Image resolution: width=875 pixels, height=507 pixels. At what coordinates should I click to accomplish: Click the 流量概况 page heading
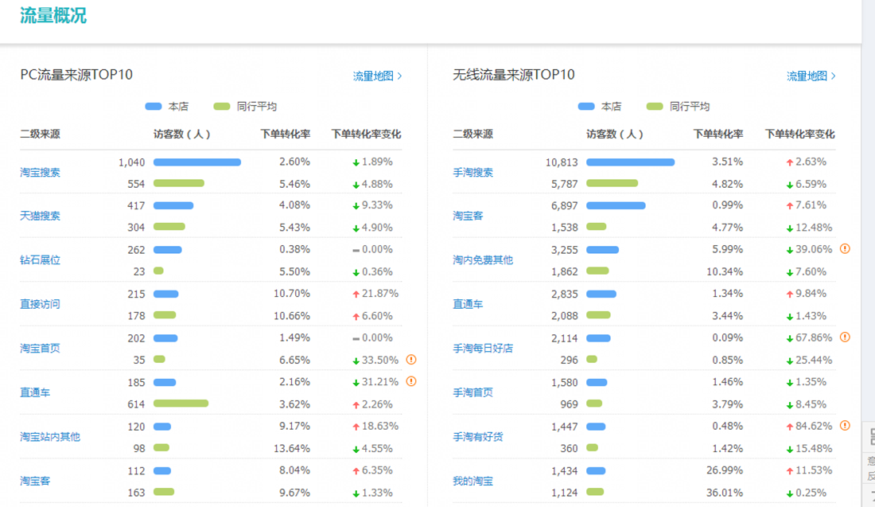pos(53,15)
